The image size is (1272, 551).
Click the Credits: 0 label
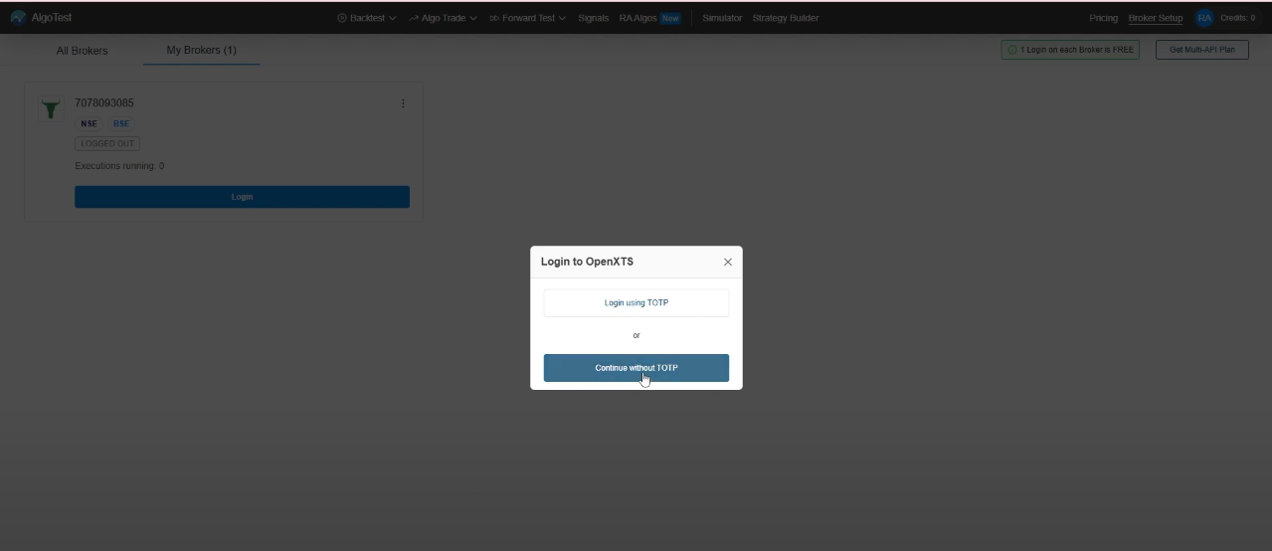coord(1237,18)
